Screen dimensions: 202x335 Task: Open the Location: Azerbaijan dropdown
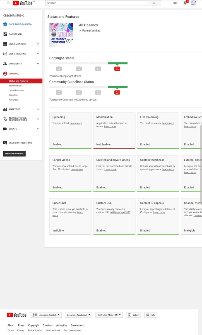tap(79, 315)
